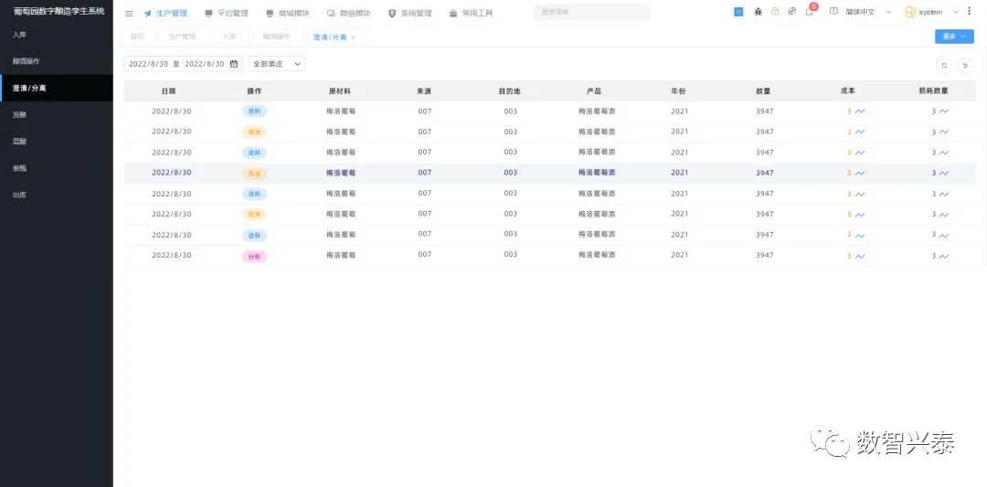Viewport: 987px width, 487px height.
Task: Open the system user account dropdown
Action: [931, 12]
